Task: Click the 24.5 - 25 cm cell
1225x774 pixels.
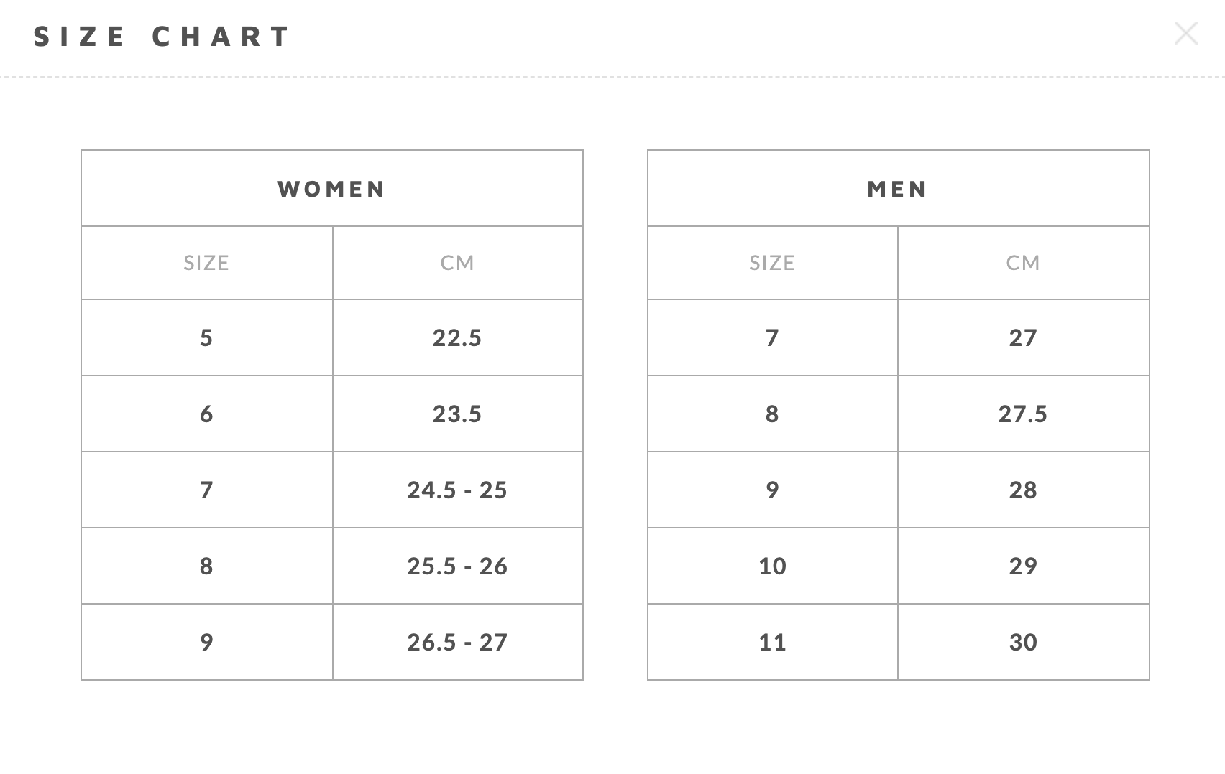Action: click(x=458, y=490)
